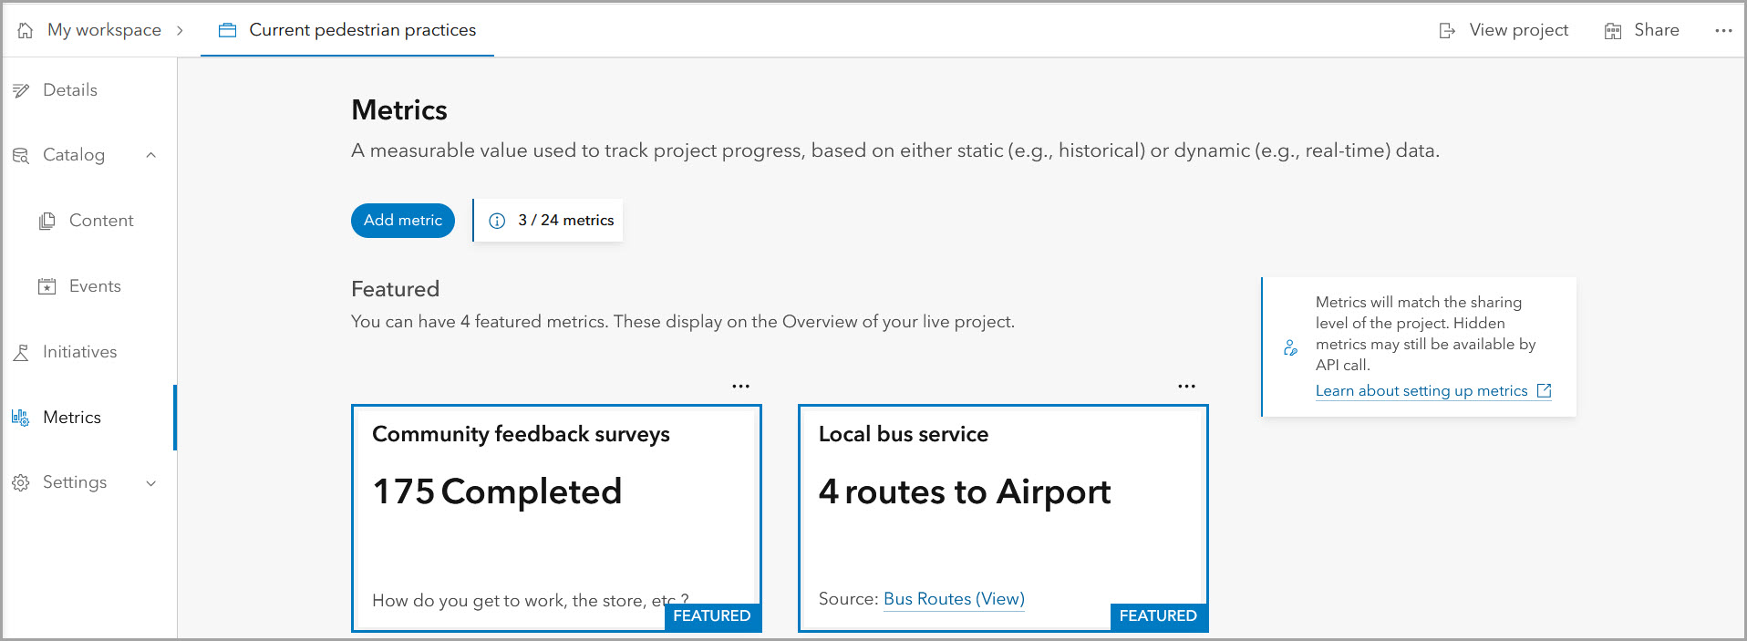Follow the Bus Routes (View) source link
This screenshot has width=1747, height=641.
(954, 599)
